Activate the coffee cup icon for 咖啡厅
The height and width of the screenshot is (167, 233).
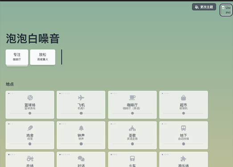[x=132, y=98]
